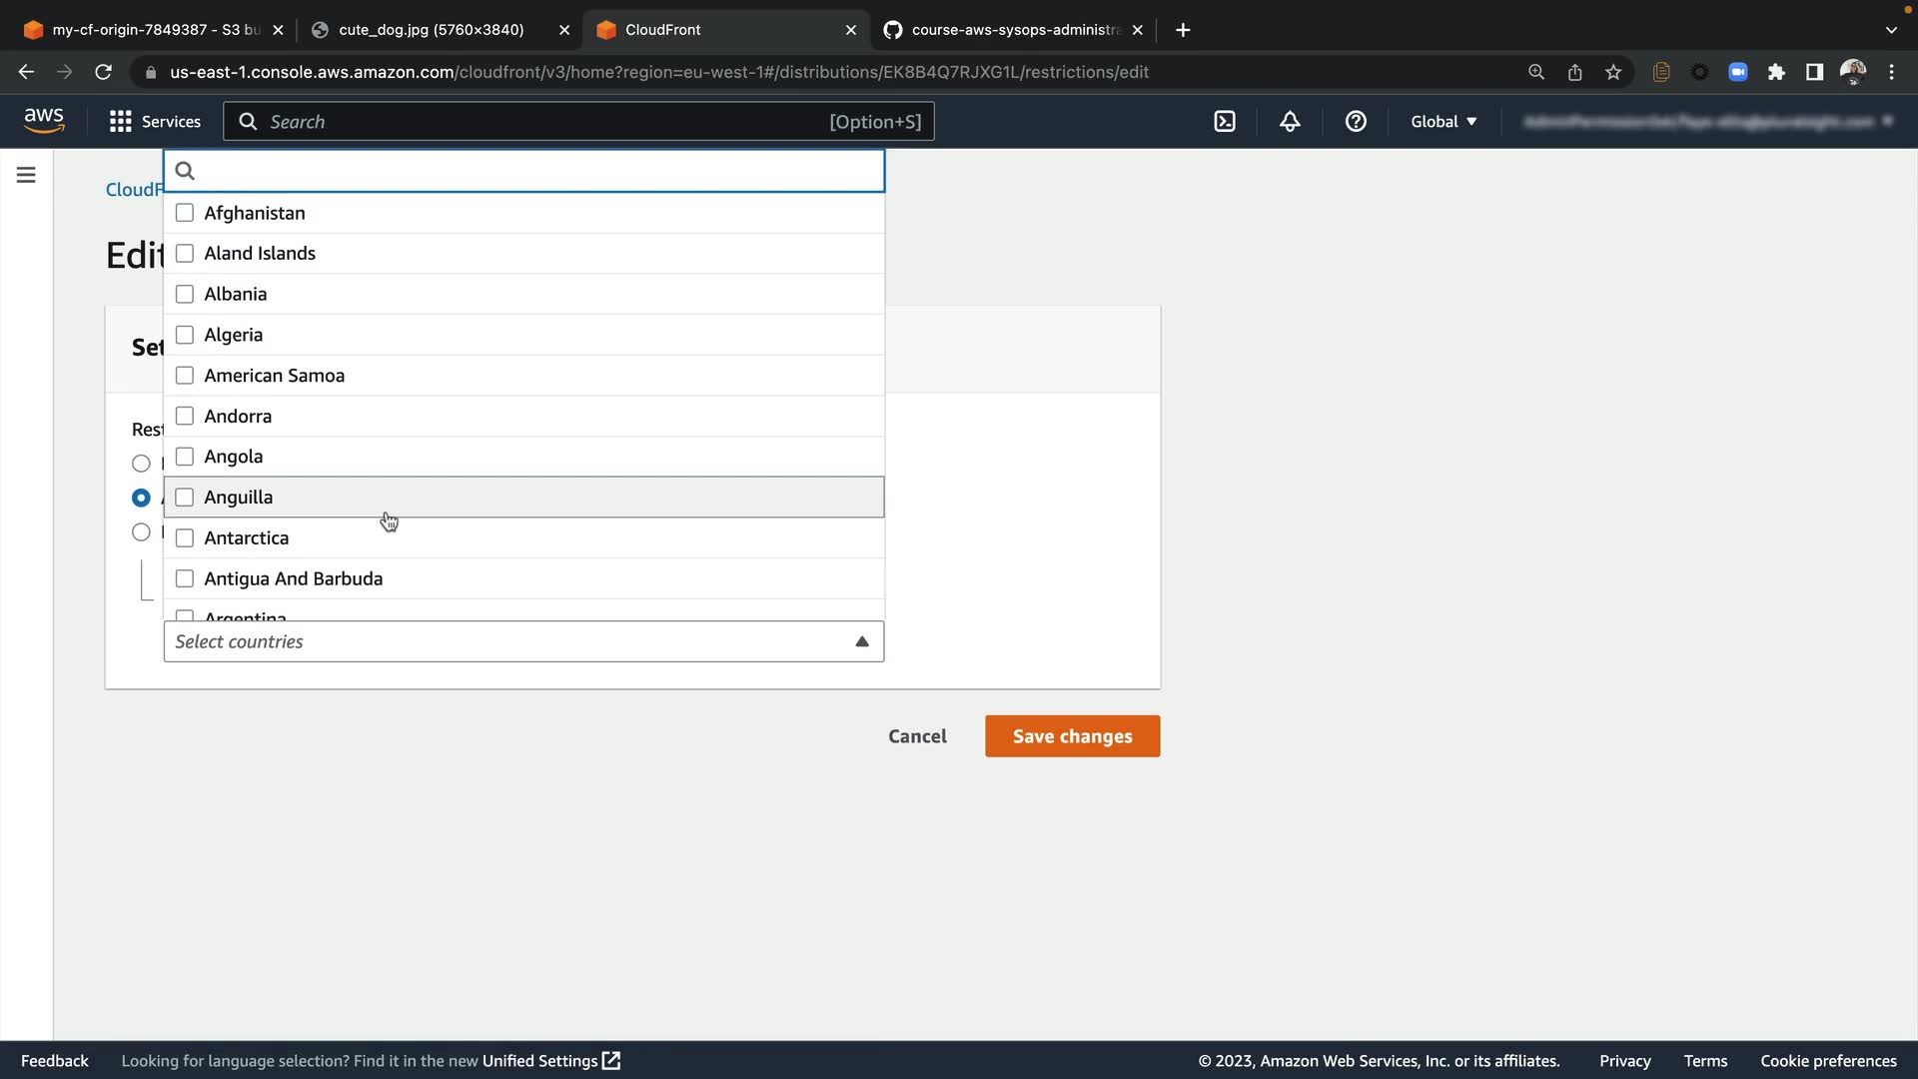Screen dimensions: 1918x1079
Task: Select the Andorra checkbox
Action: (185, 416)
